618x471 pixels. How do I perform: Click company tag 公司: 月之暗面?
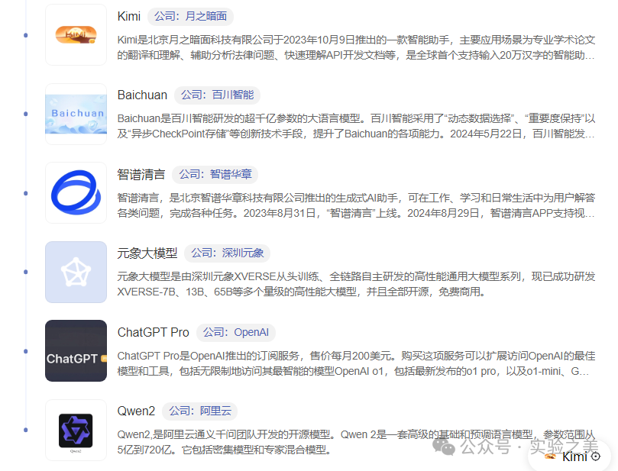[190, 17]
